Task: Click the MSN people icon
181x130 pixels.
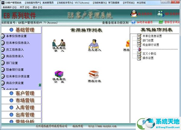Action: tap(161, 14)
